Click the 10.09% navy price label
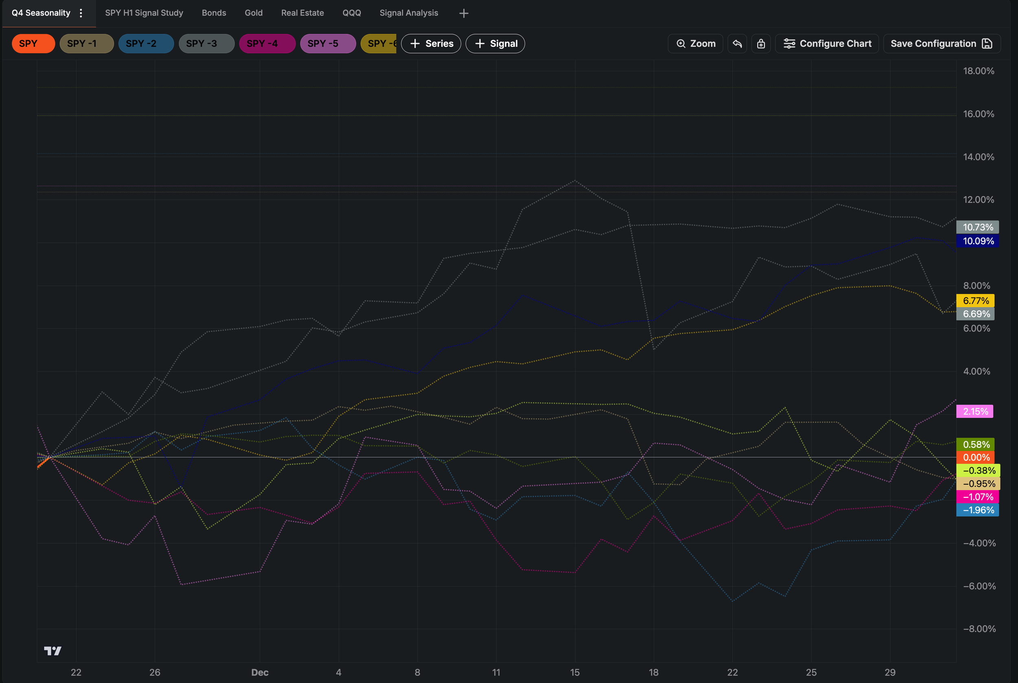 tap(977, 241)
